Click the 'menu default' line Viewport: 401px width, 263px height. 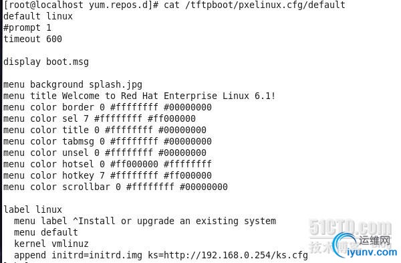46,232
